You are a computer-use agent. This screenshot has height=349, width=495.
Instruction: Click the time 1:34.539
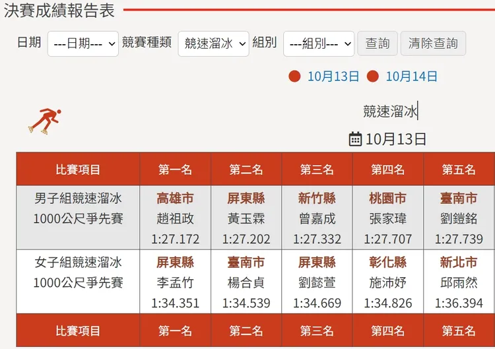pos(246,303)
